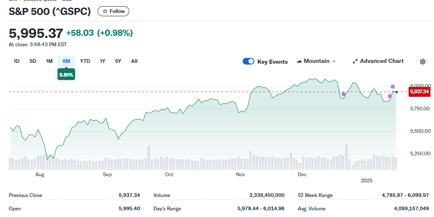Click the At close timestamp text
434x217 pixels.
coord(38,45)
